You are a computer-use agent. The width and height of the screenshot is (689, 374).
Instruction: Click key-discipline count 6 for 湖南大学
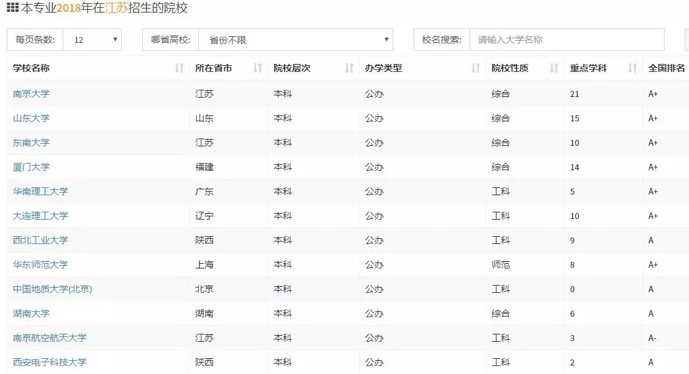pyautogui.click(x=572, y=314)
